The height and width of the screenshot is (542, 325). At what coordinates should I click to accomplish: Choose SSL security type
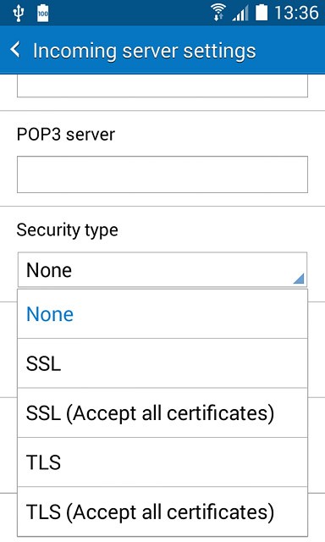point(162,363)
